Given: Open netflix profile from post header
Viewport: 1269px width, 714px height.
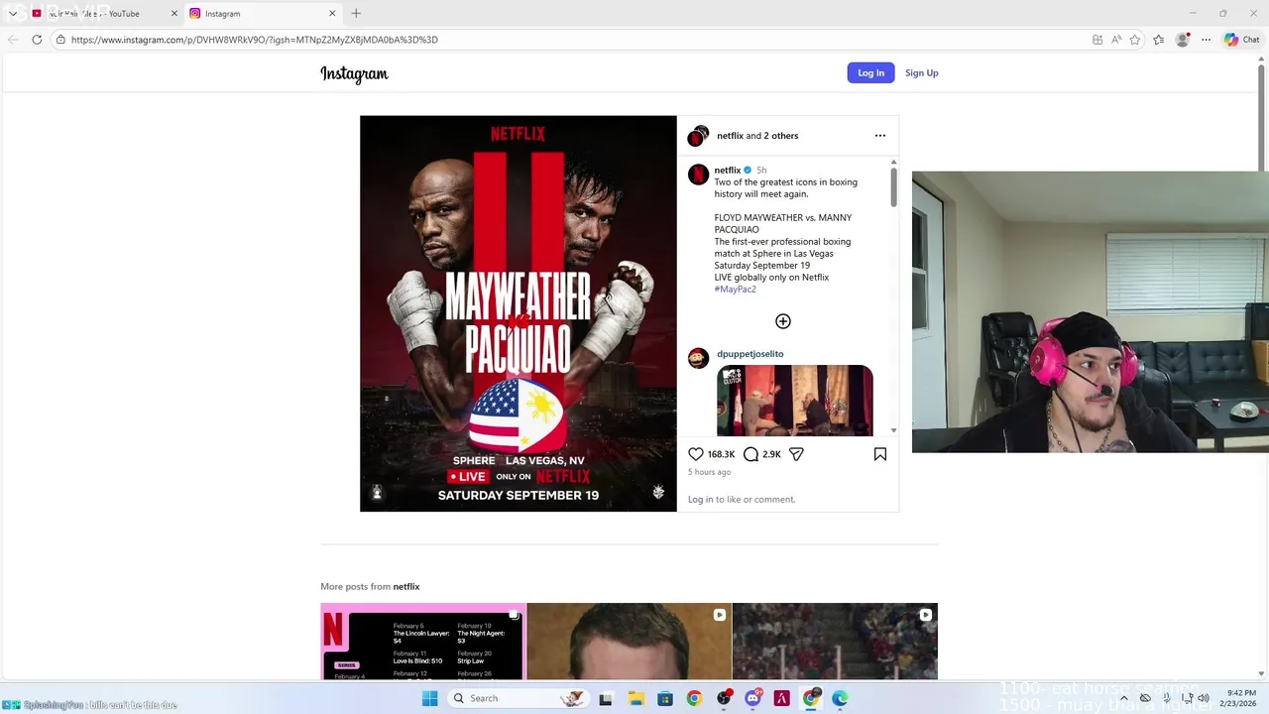Looking at the screenshot, I should [x=730, y=136].
